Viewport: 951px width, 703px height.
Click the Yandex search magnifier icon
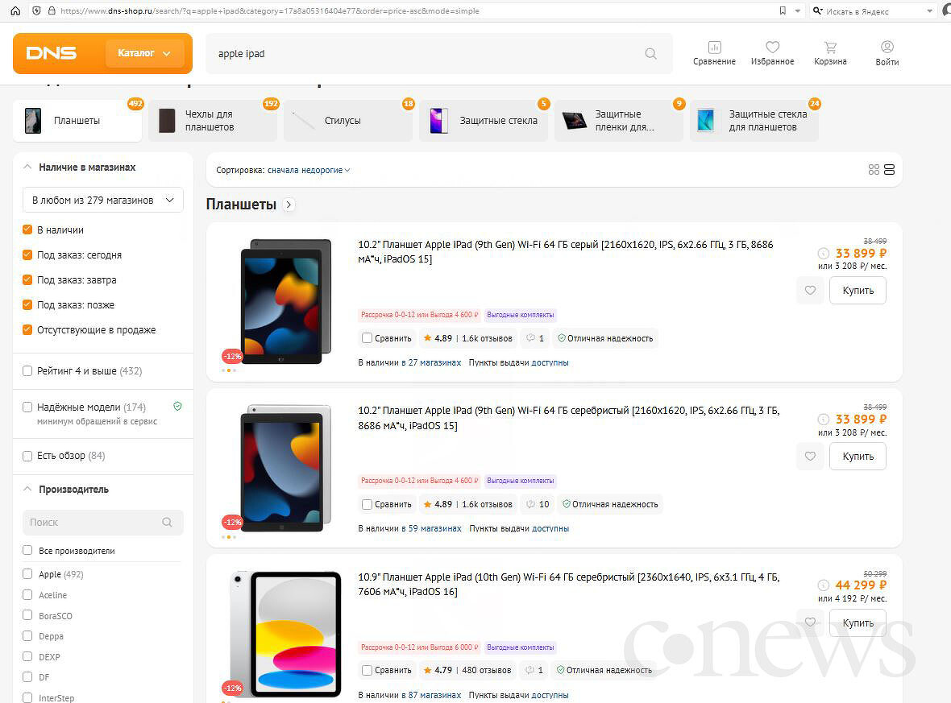[818, 11]
